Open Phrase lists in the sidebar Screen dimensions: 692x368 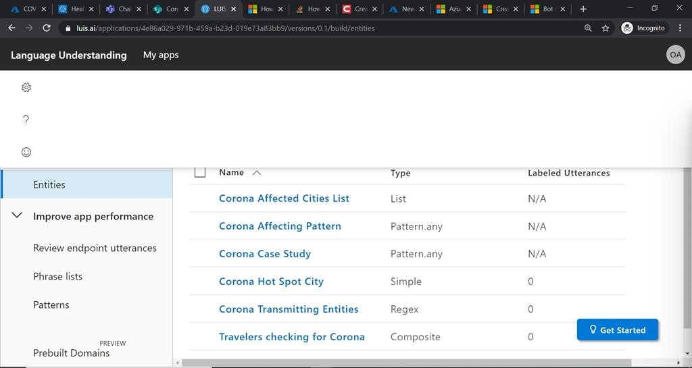(58, 276)
